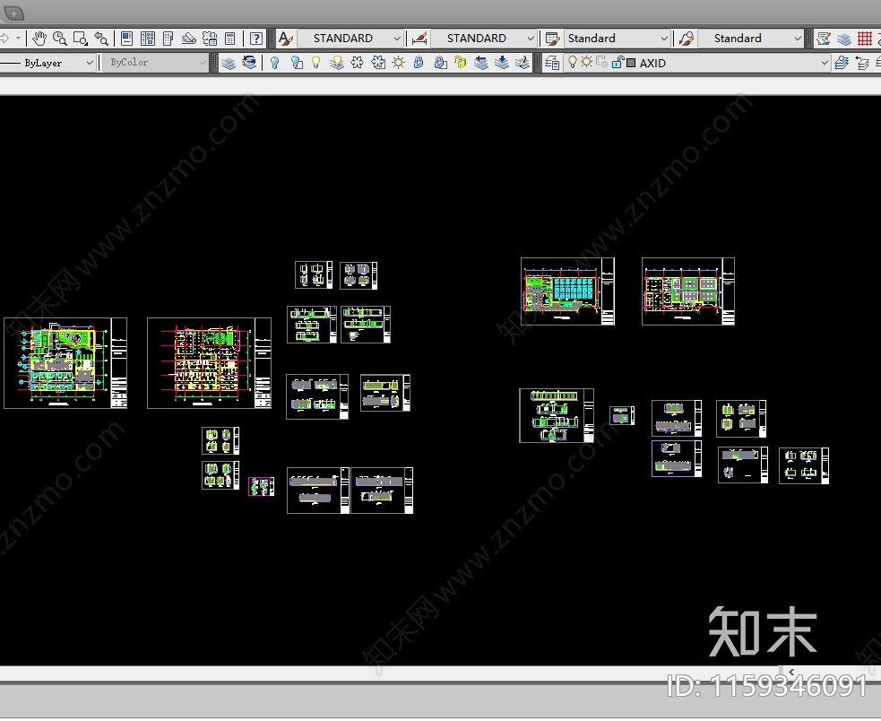Click the Make Object's Layer Current icon
This screenshot has height=721, width=881.
click(x=841, y=63)
